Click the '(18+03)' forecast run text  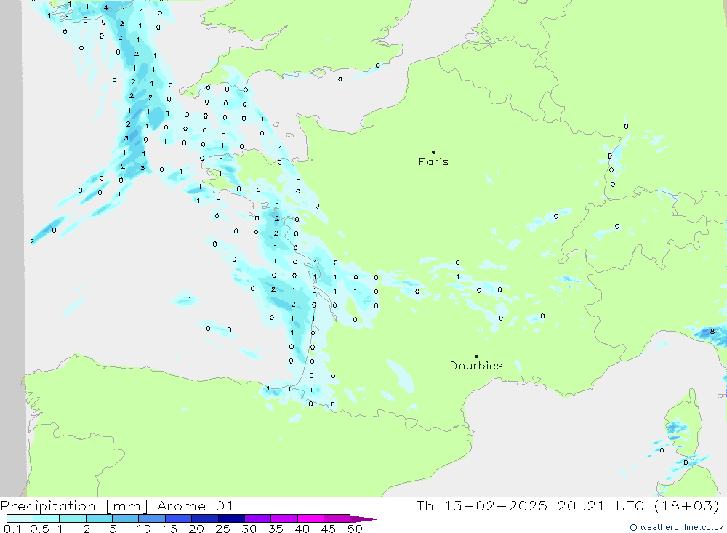coord(687,506)
